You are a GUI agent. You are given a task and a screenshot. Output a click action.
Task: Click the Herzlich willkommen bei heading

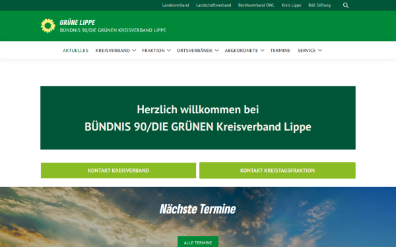pos(198,109)
